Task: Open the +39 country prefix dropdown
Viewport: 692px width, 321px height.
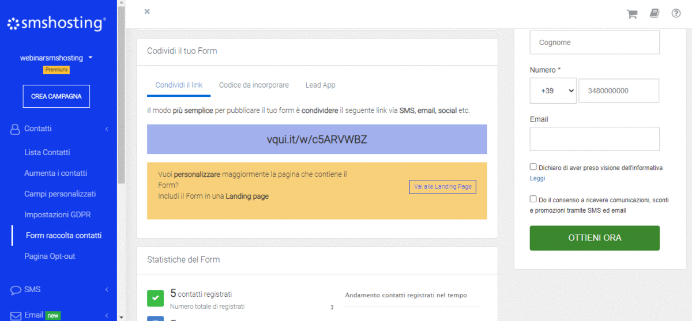Action: (x=553, y=91)
